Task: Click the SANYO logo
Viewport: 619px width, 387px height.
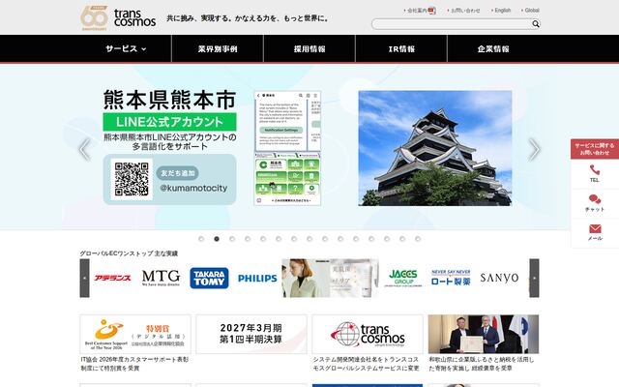Action: coord(499,278)
